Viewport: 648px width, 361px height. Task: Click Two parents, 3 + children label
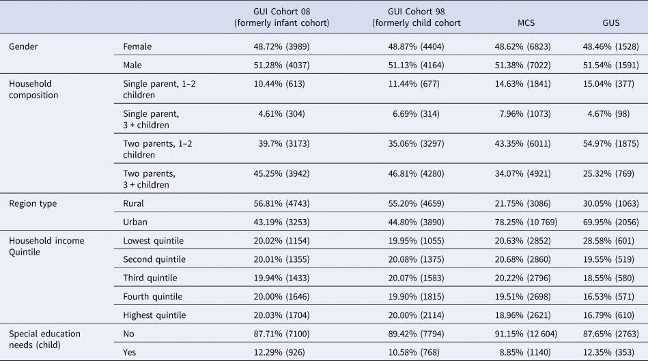click(x=149, y=179)
